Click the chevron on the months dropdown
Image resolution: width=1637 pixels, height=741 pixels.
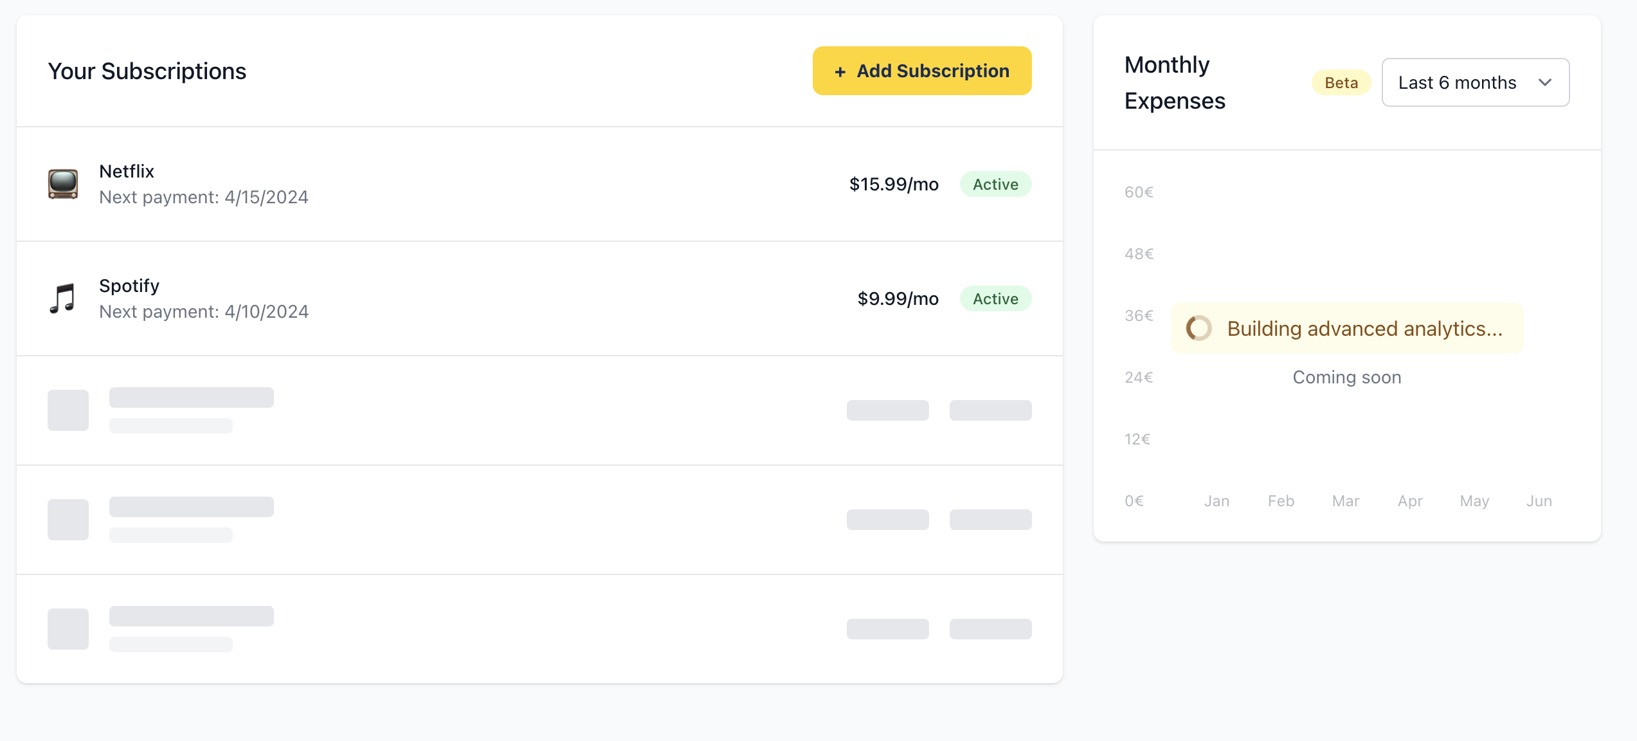1545,82
